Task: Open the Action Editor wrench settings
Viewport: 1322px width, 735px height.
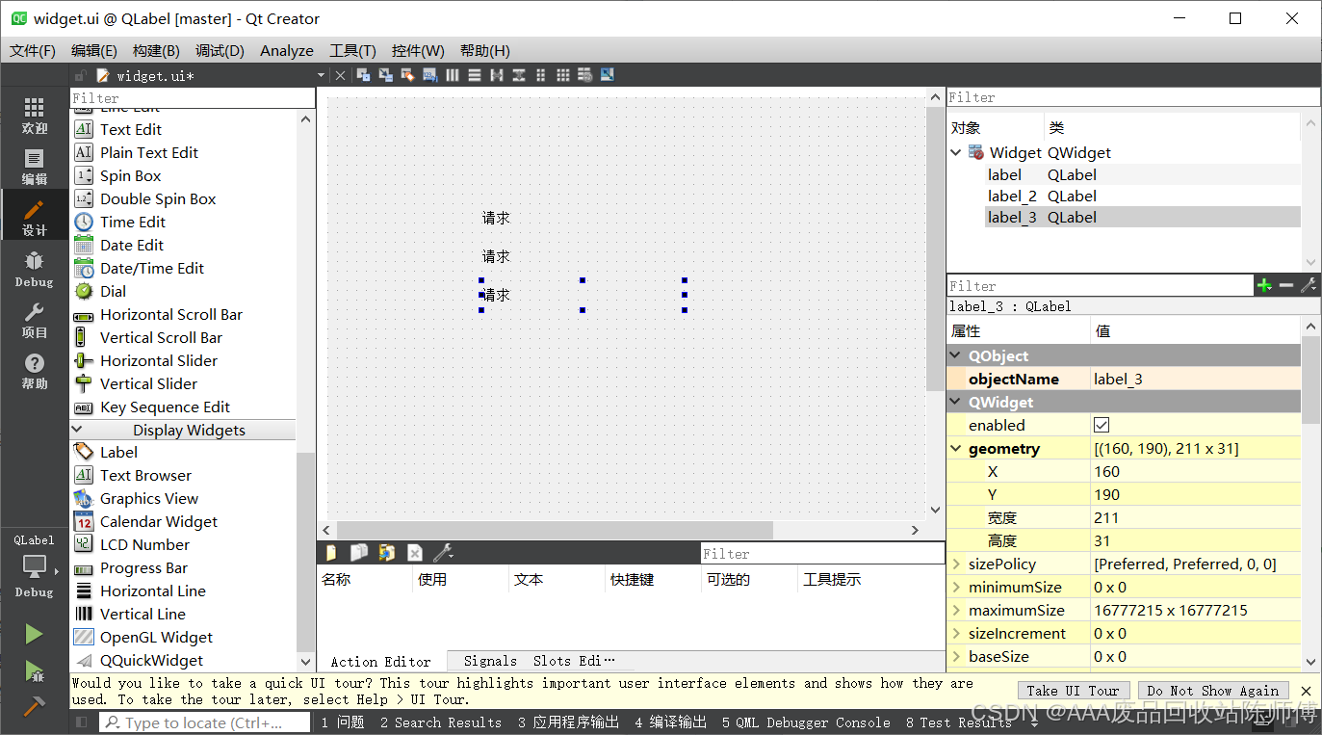Action: coord(443,552)
